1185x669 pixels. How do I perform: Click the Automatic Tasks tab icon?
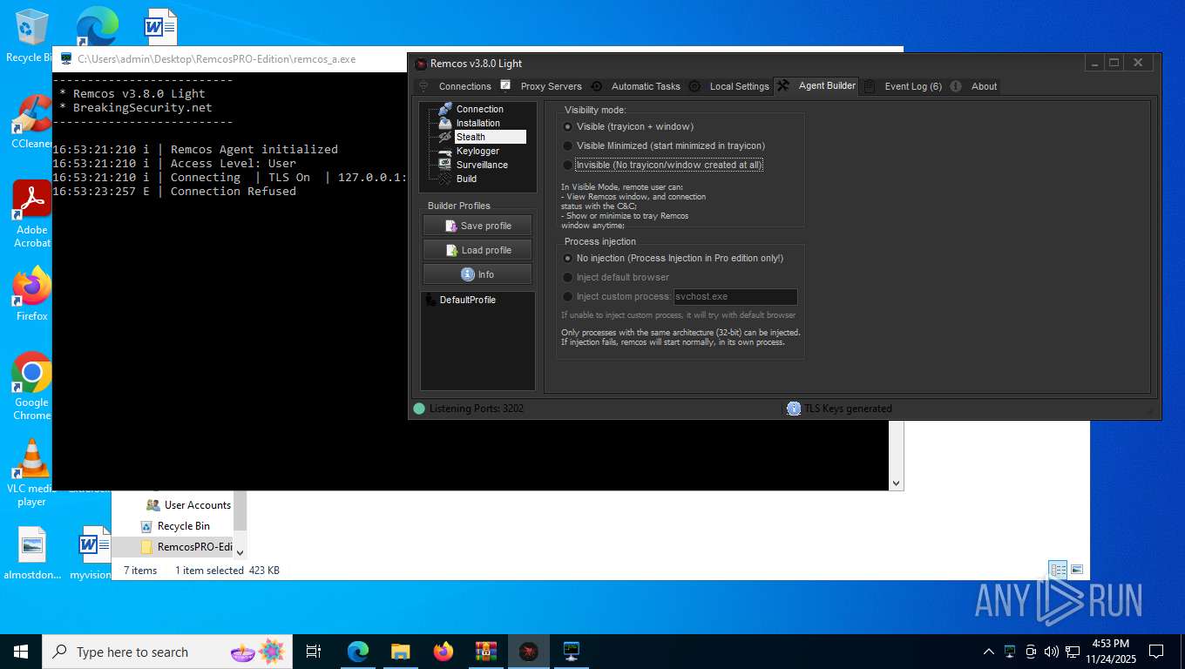[597, 86]
